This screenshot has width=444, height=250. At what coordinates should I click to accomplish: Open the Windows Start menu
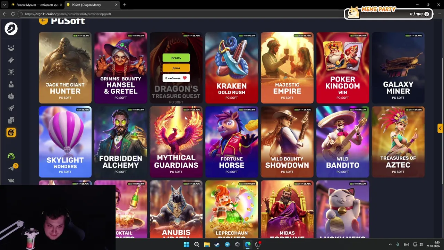186,244
